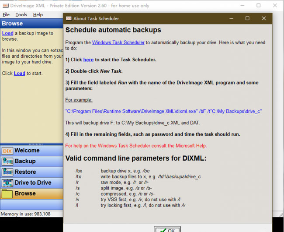
Task: Click the /bx parameter row
Action: point(113,171)
